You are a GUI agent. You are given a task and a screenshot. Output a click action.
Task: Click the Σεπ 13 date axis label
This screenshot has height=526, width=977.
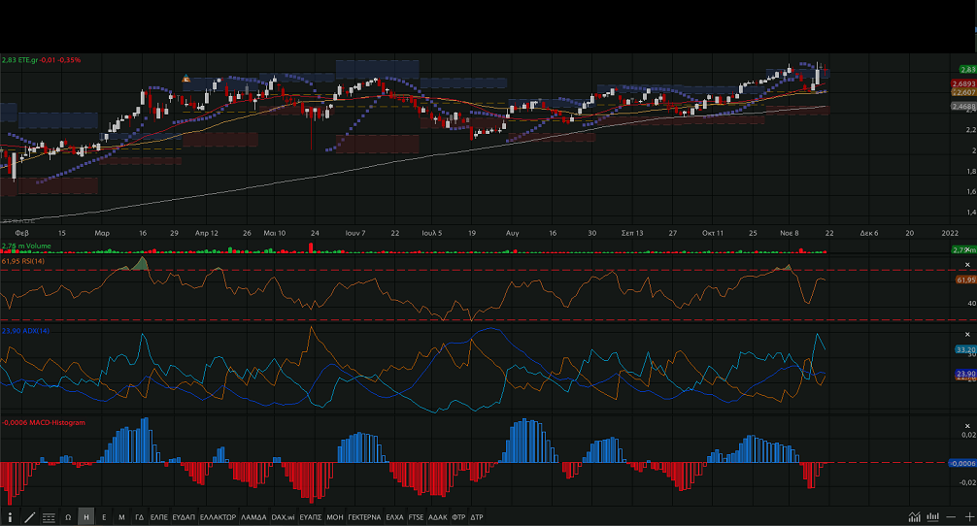(632, 233)
